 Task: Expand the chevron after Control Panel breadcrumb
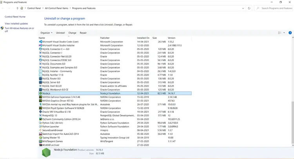[x=43, y=8]
